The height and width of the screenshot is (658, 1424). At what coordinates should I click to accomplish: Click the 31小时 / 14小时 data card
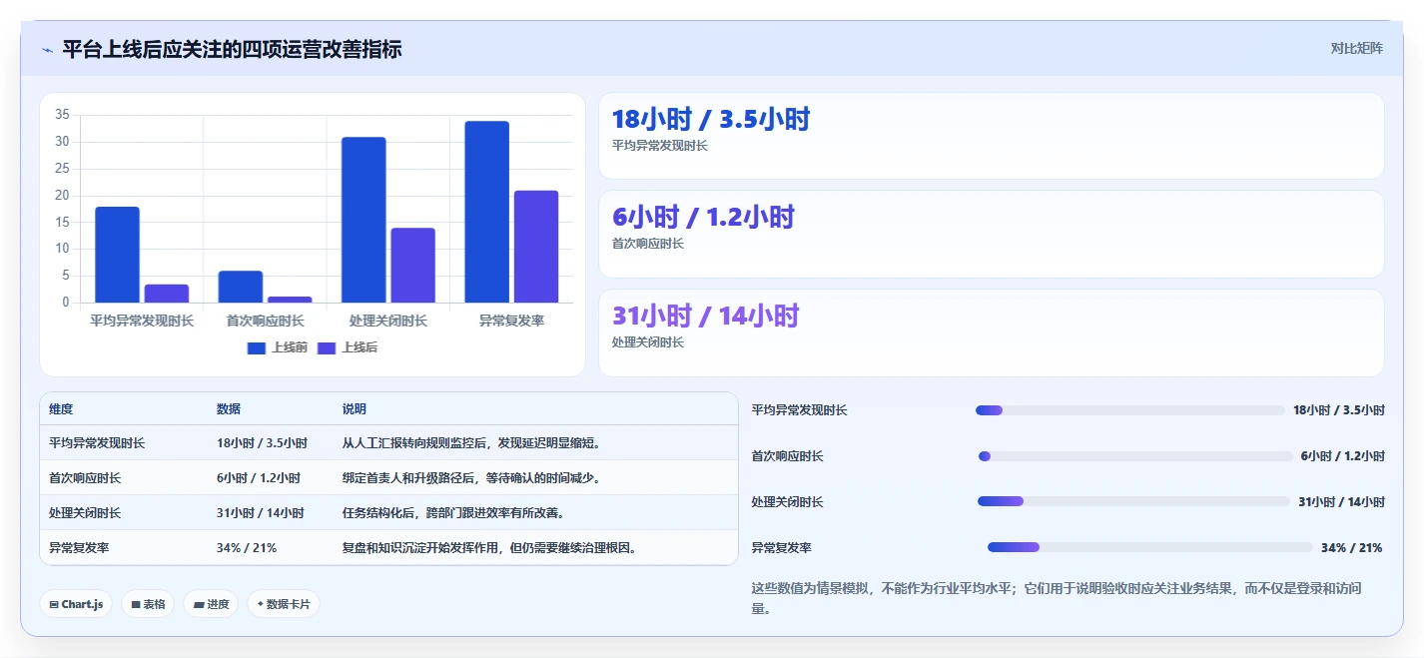click(x=991, y=332)
